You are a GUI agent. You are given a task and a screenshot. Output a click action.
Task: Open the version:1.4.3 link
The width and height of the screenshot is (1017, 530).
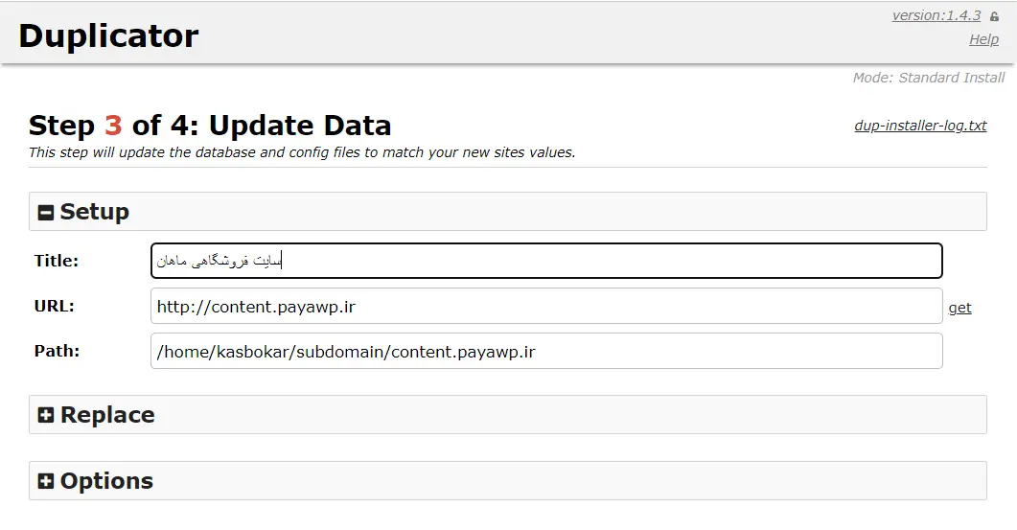coord(936,15)
